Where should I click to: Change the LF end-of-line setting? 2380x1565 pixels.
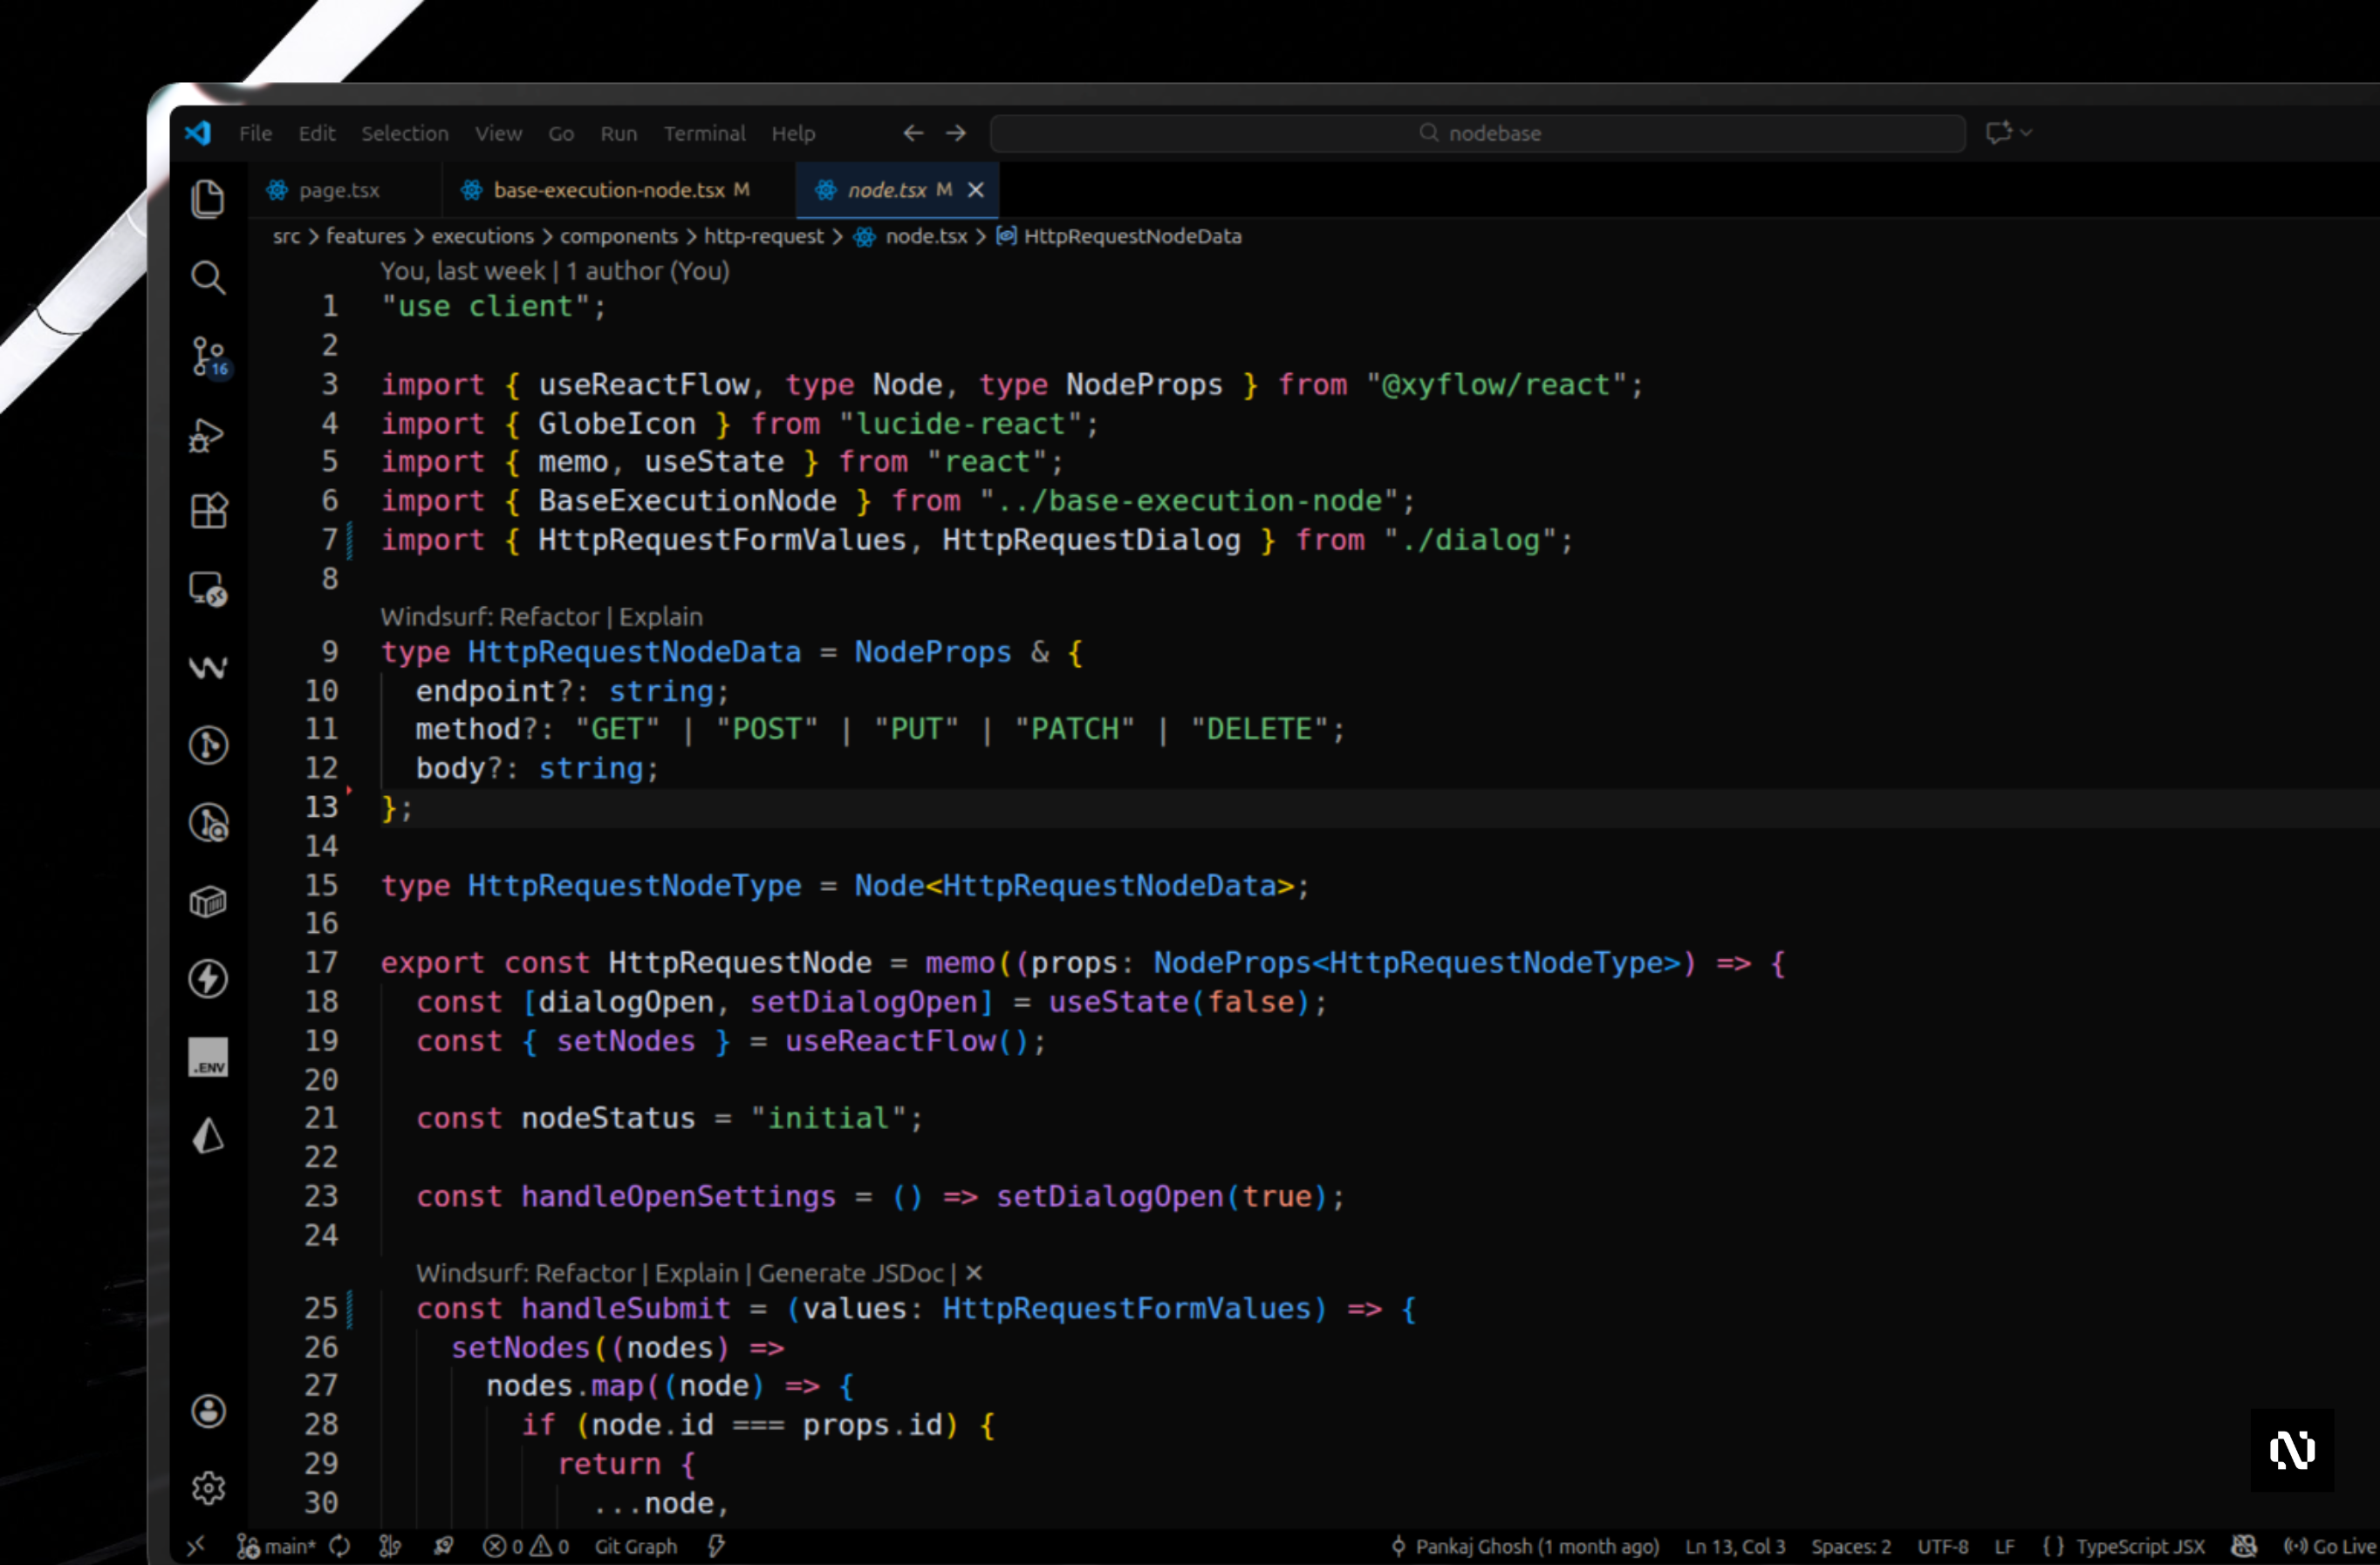(2004, 1546)
